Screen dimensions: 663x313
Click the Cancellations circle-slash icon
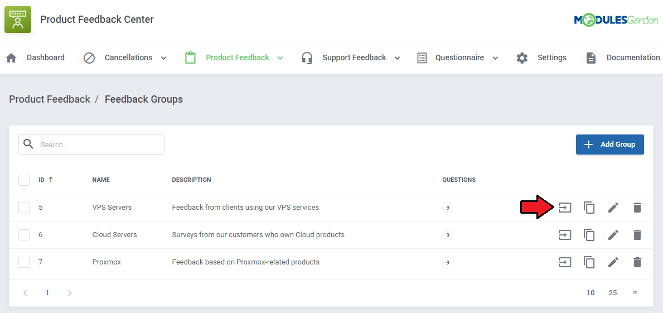(x=89, y=58)
